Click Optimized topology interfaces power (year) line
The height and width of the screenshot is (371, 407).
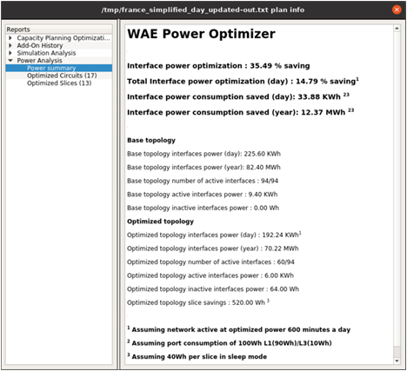[213, 248]
